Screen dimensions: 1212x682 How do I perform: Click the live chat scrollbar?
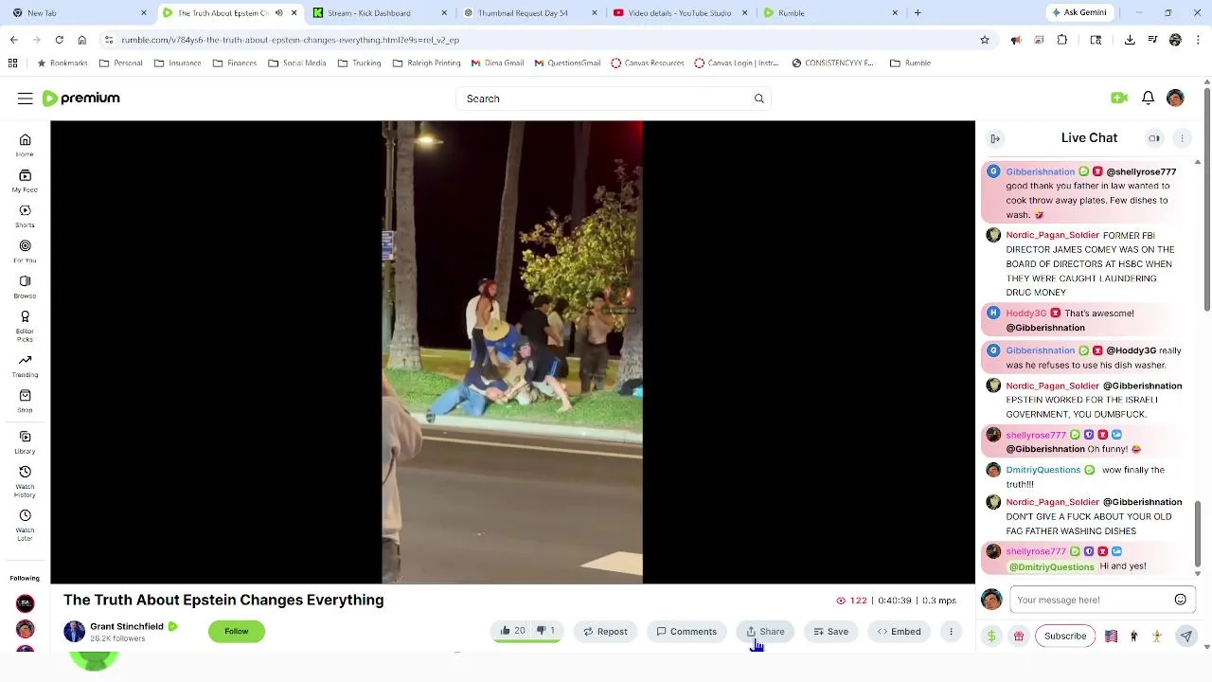pyautogui.click(x=1198, y=535)
